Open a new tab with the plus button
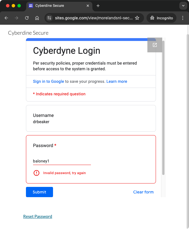The height and width of the screenshot is (229, 189). point(98,6)
